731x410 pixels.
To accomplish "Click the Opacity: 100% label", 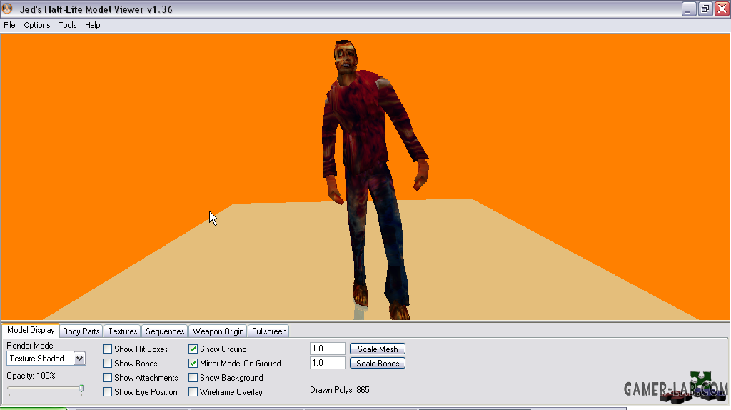I will coord(31,376).
